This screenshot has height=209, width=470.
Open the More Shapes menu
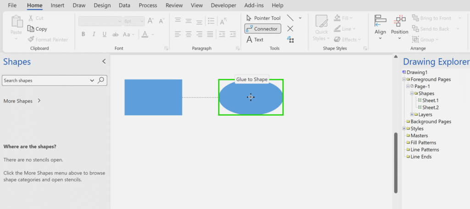(22, 101)
